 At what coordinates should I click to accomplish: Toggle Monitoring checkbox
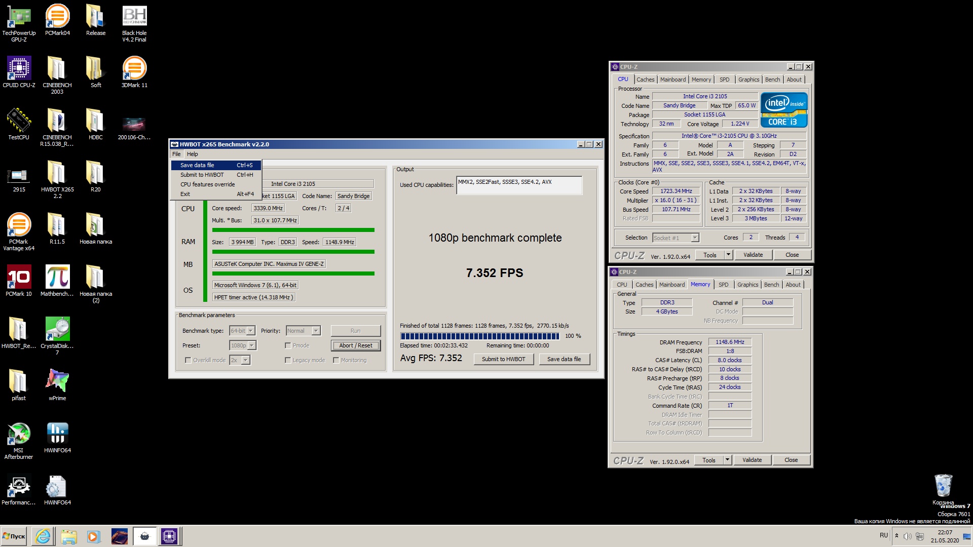336,360
